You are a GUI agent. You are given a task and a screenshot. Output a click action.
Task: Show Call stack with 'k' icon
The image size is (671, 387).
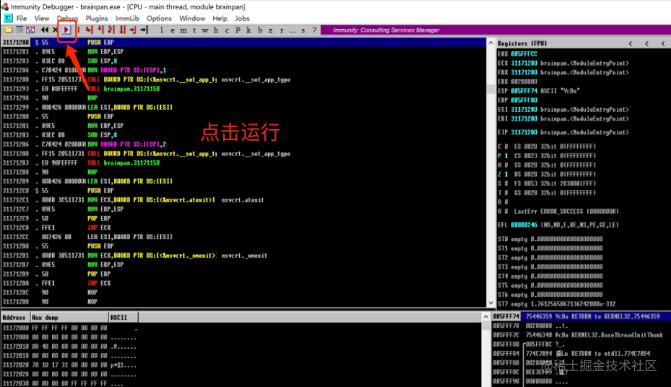click(x=248, y=30)
